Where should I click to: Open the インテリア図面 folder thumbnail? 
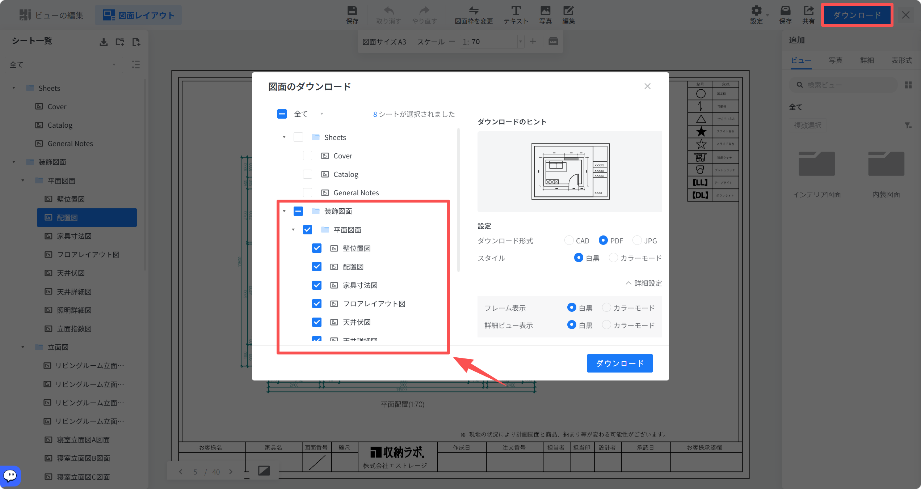tap(817, 164)
